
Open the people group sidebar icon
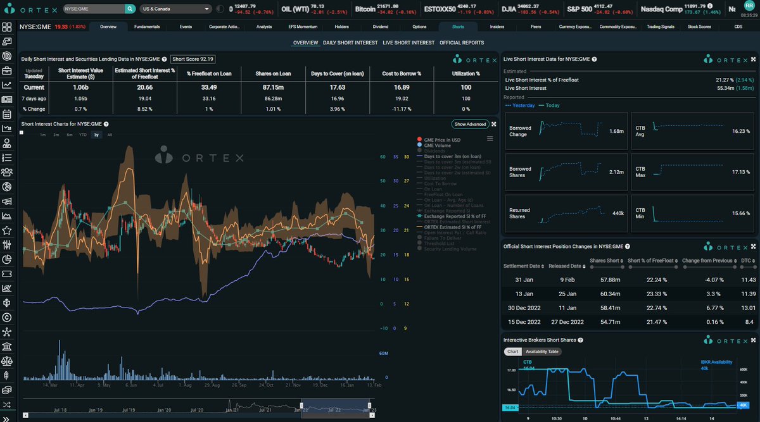pos(7,171)
